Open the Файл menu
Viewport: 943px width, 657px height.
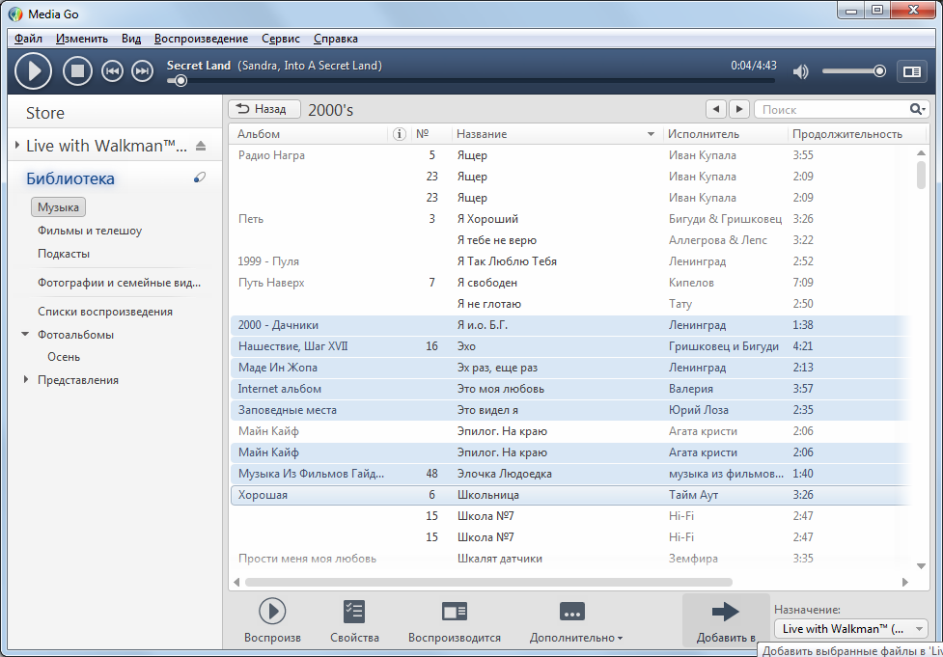(28, 39)
